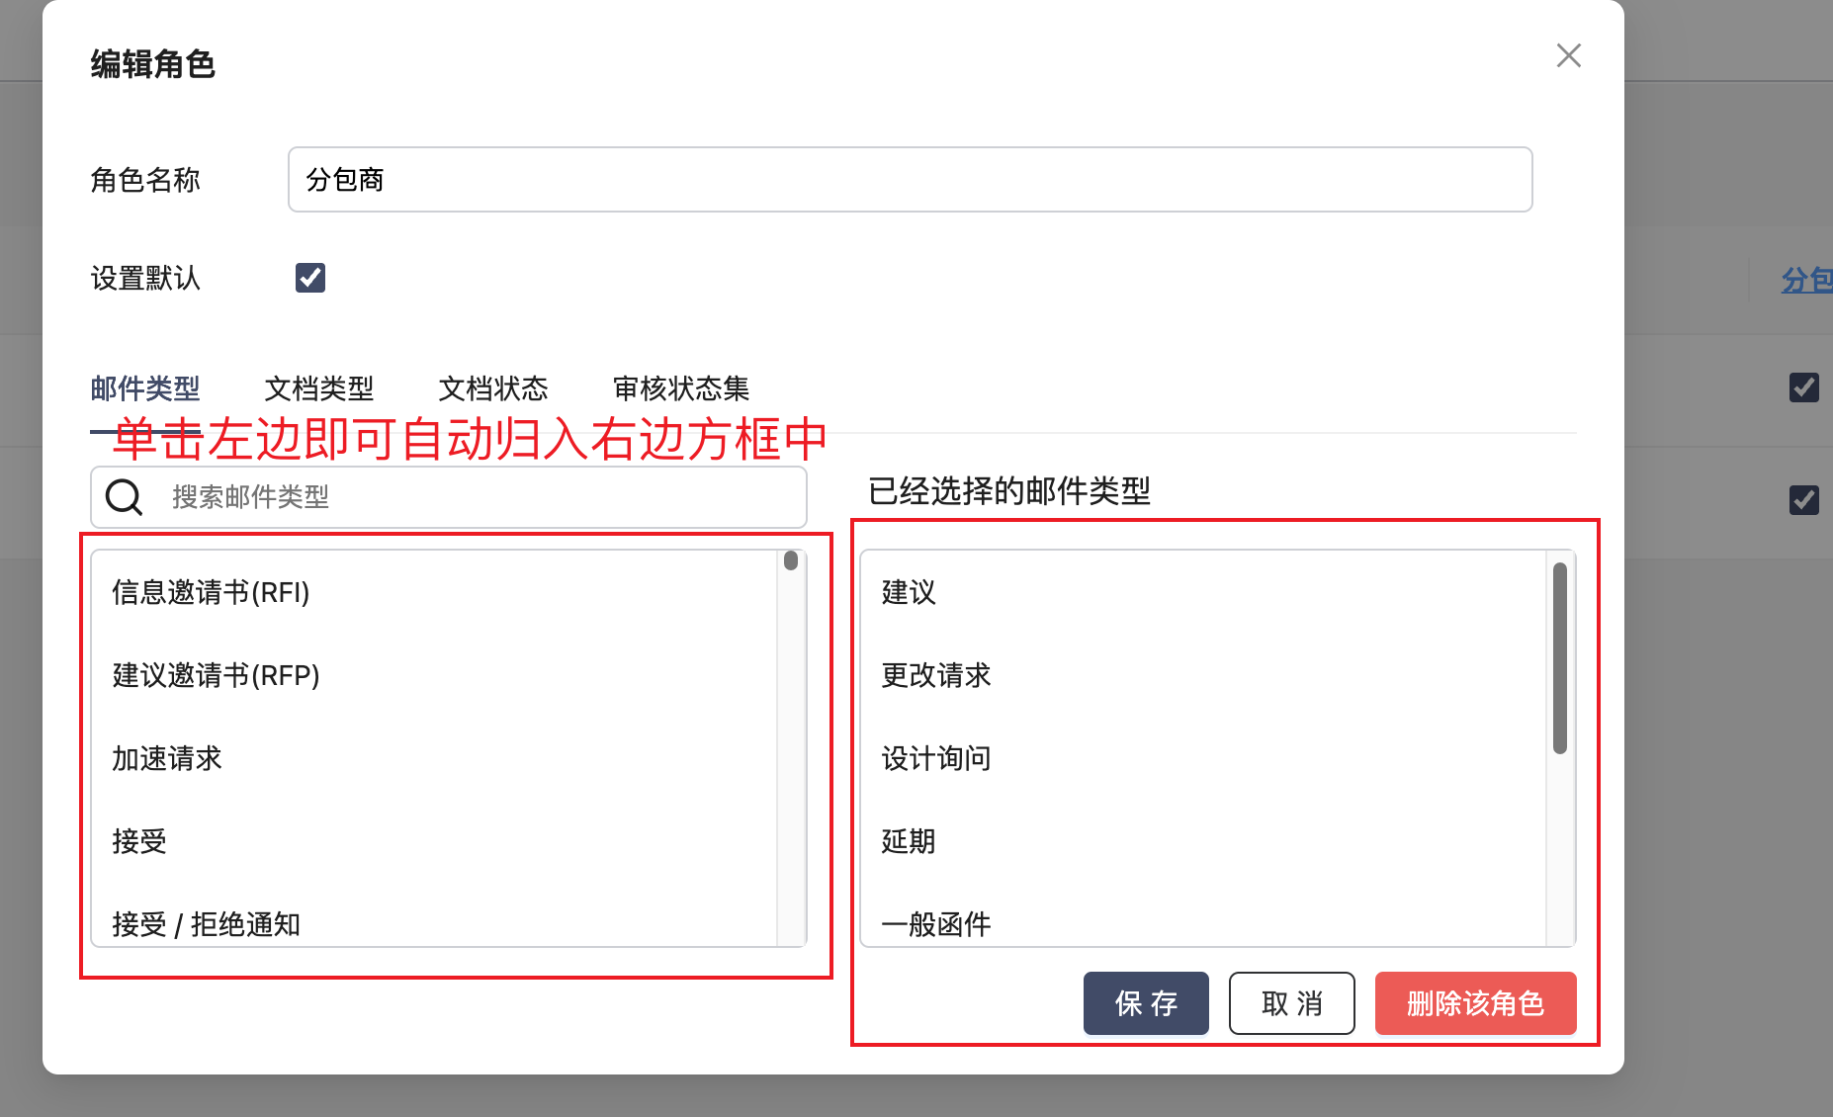Switch to the 文档类型 tab
The image size is (1833, 1117).
coord(318,388)
